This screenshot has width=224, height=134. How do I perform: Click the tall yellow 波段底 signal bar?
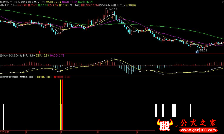(x=61, y=105)
